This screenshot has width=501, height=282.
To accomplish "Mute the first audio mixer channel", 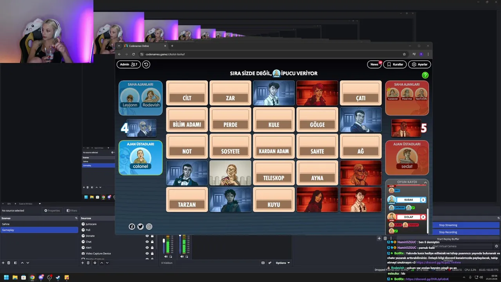I will (x=166, y=257).
